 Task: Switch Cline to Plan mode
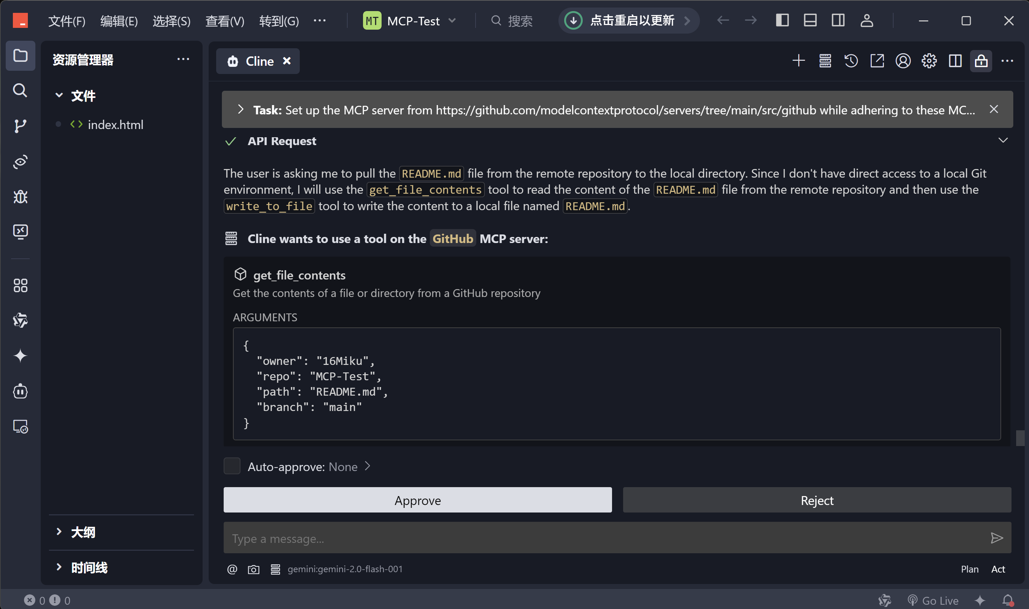click(970, 569)
